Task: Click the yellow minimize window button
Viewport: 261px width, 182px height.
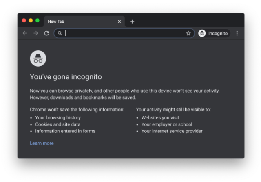Action: click(x=31, y=20)
